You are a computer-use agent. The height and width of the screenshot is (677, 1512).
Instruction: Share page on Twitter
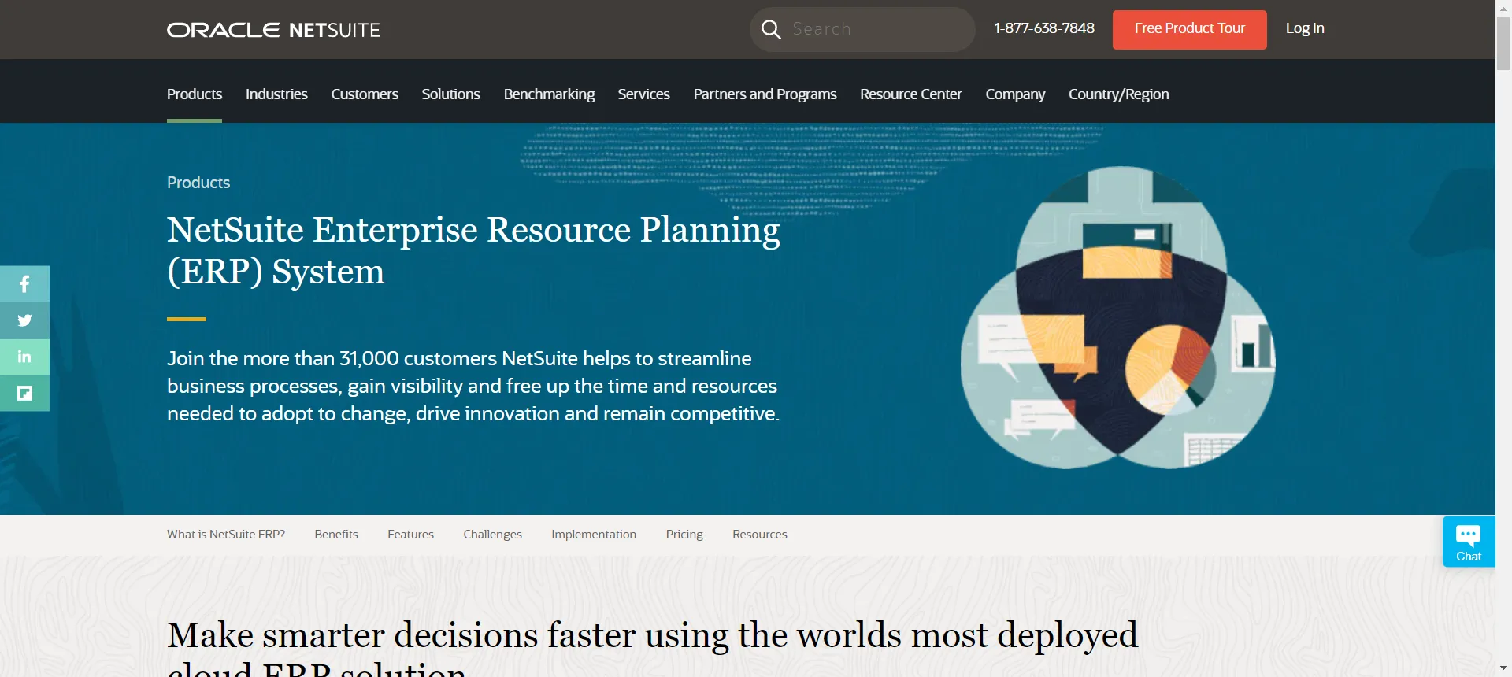click(24, 320)
